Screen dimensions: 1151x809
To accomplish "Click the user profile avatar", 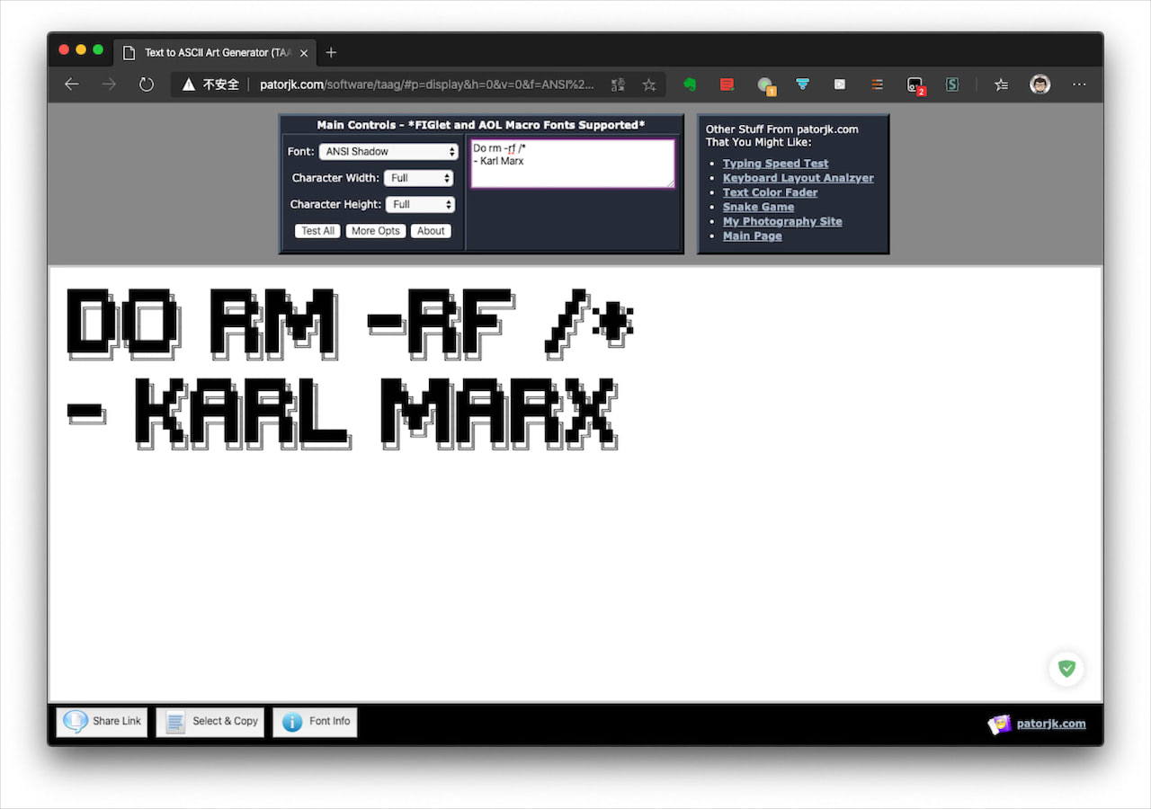I will click(x=1039, y=84).
